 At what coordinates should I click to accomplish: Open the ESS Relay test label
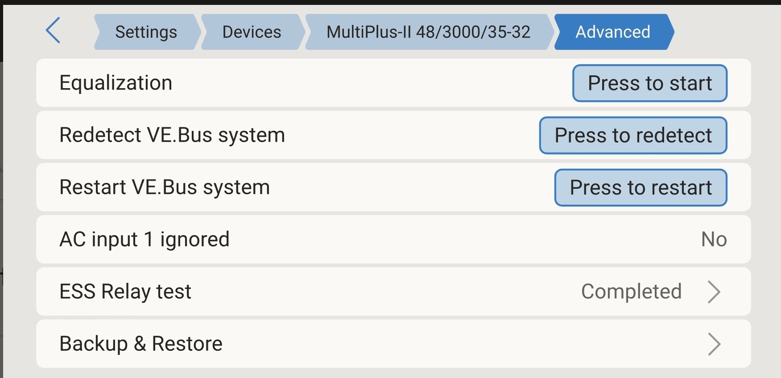pos(125,292)
